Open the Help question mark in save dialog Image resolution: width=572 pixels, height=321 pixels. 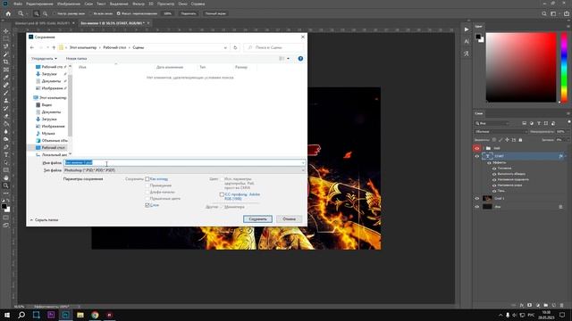[300, 58]
